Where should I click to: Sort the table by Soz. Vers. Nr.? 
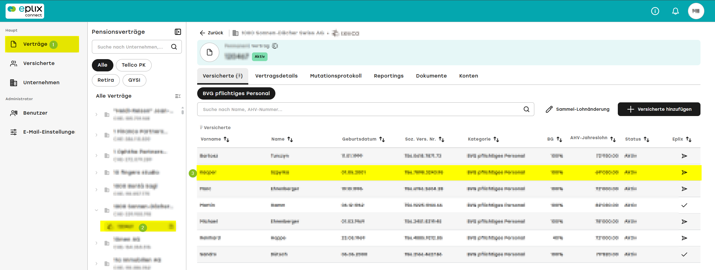point(442,139)
